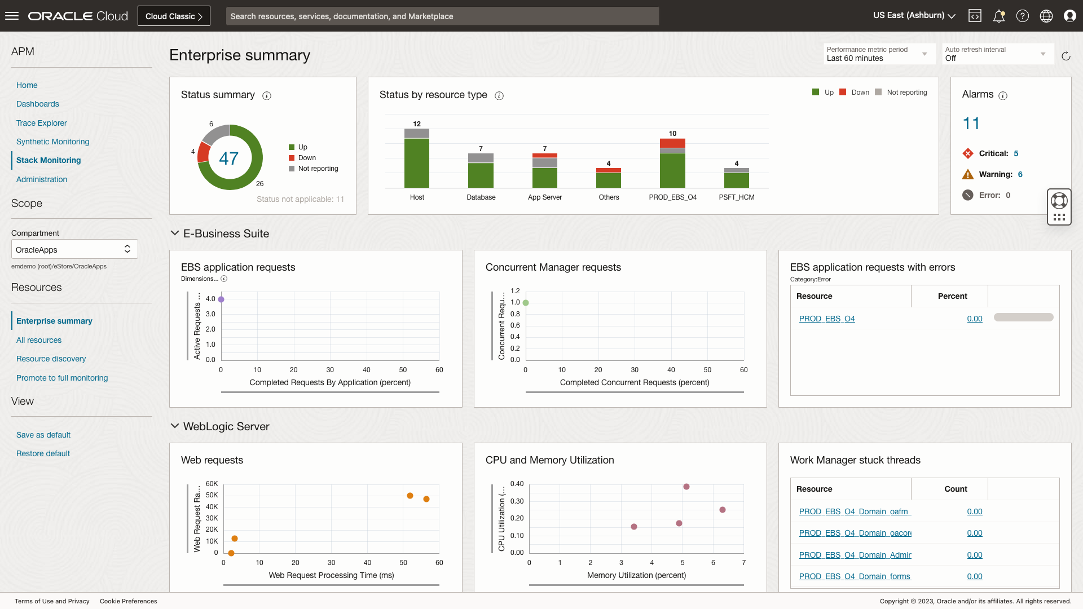Toggle the Not reporting legend in resource chart
Image resolution: width=1083 pixels, height=609 pixels.
click(x=901, y=92)
